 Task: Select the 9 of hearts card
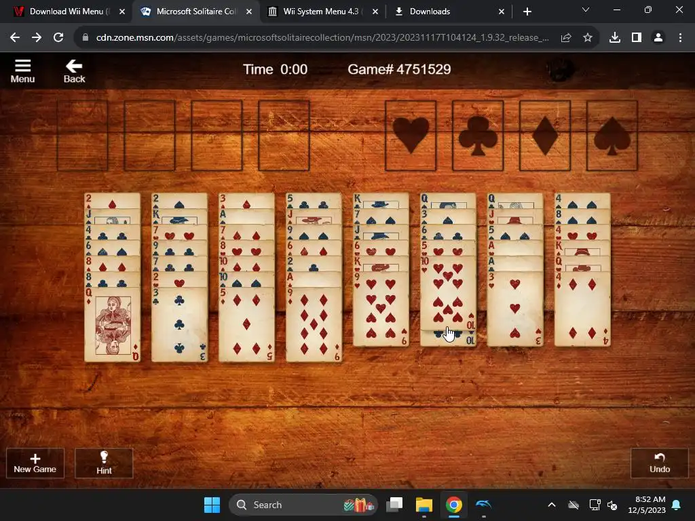(x=381, y=309)
